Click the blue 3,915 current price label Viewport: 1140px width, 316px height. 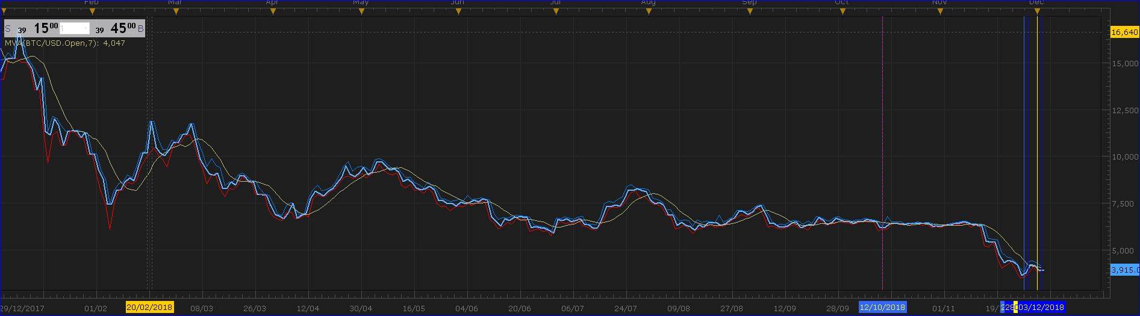pyautogui.click(x=1124, y=270)
